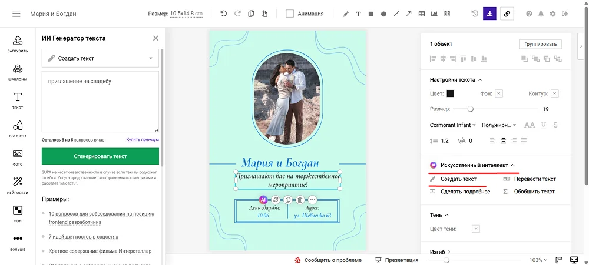589x265 pixels.
Task: Click the undo arrow icon
Action: pyautogui.click(x=223, y=14)
